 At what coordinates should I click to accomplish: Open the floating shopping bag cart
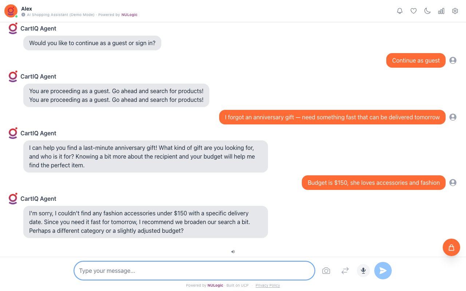(x=451, y=247)
